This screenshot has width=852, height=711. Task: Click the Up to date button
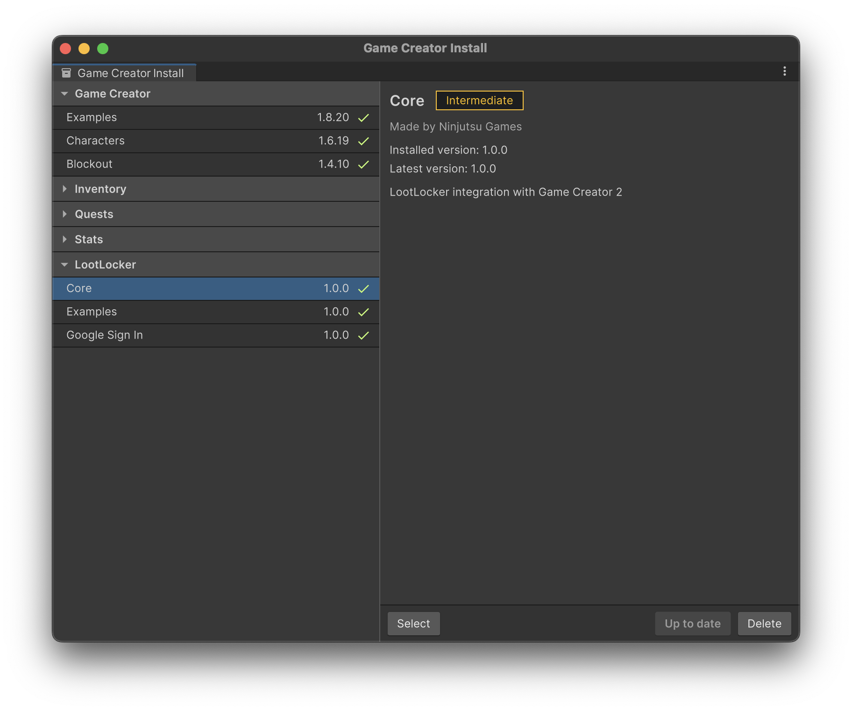click(692, 624)
